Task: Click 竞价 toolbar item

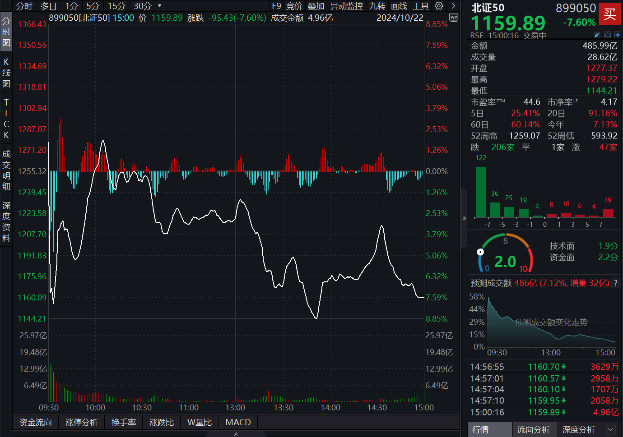Action: pyautogui.click(x=294, y=6)
